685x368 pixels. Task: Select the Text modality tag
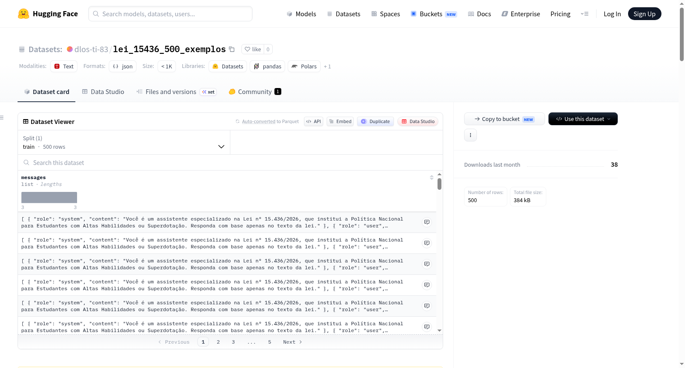click(64, 66)
